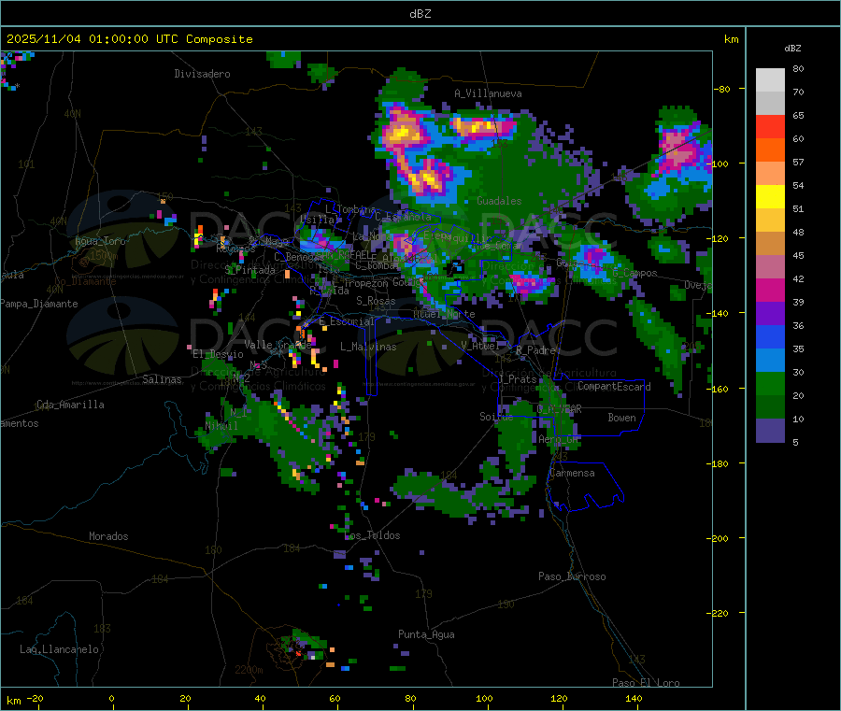Click the '2200m' elevation label near the volcano
841x711 pixels.
point(249,670)
